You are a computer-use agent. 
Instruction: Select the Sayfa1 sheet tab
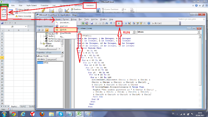(x=14, y=106)
